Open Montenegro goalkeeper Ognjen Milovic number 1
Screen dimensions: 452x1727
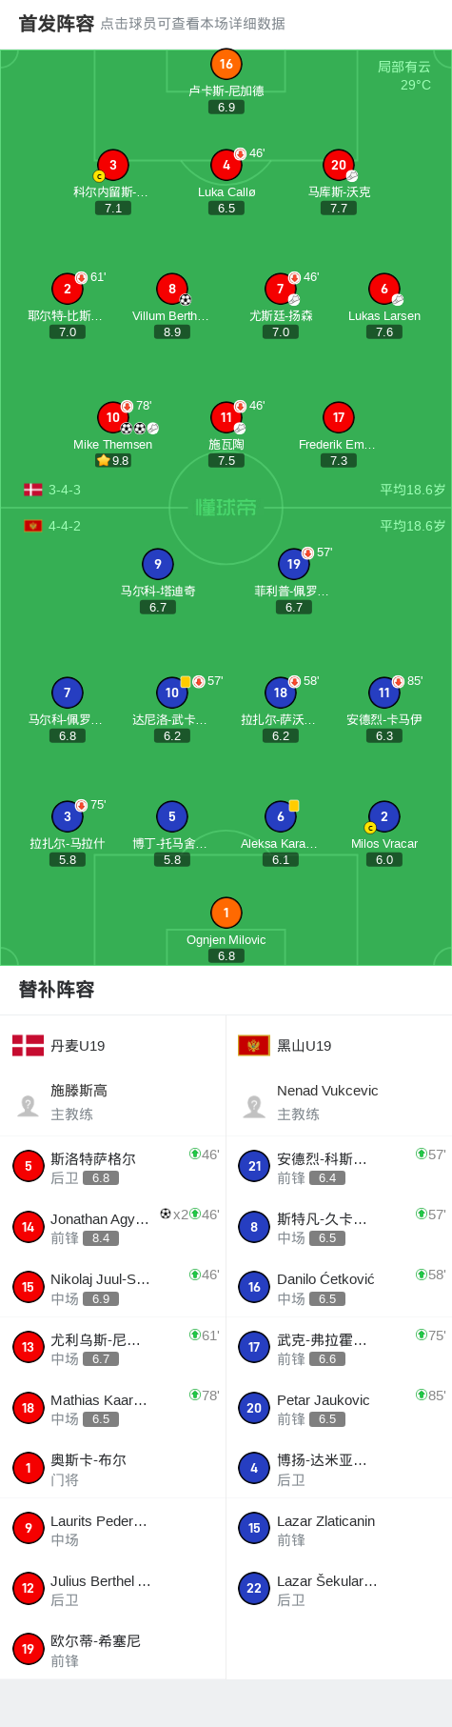pos(226,913)
